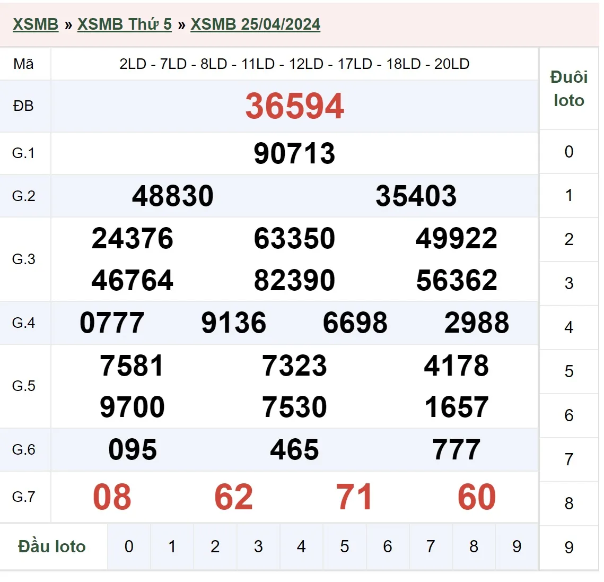This screenshot has height=582, width=604.
Task: Choose digit 7 in Đầu loto row
Action: (x=431, y=546)
